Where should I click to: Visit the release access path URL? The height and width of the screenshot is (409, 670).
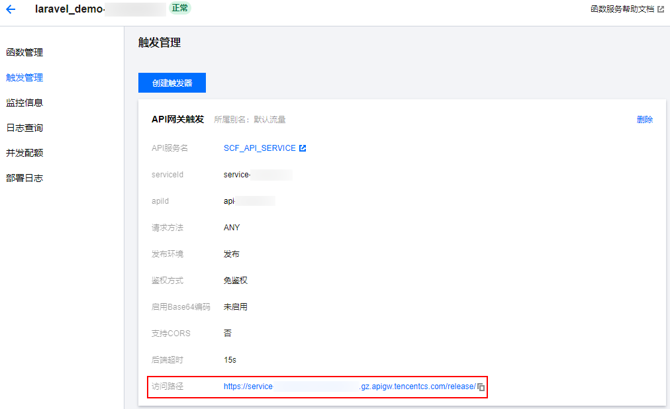[344, 386]
